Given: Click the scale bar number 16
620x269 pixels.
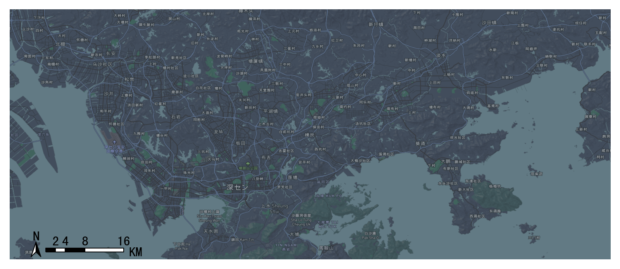Looking at the screenshot, I should (x=124, y=242).
